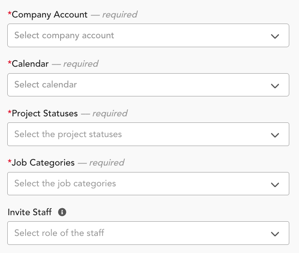The width and height of the screenshot is (299, 253).
Task: Click the Calendar field label
Action: pyautogui.click(x=30, y=64)
